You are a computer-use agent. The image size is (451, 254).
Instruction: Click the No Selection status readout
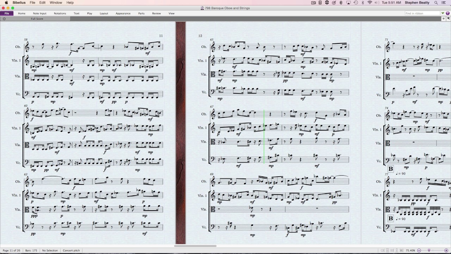[x=50, y=250]
